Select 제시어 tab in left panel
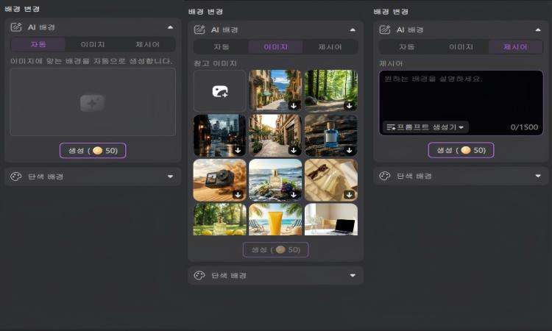The width and height of the screenshot is (552, 331). coord(147,44)
